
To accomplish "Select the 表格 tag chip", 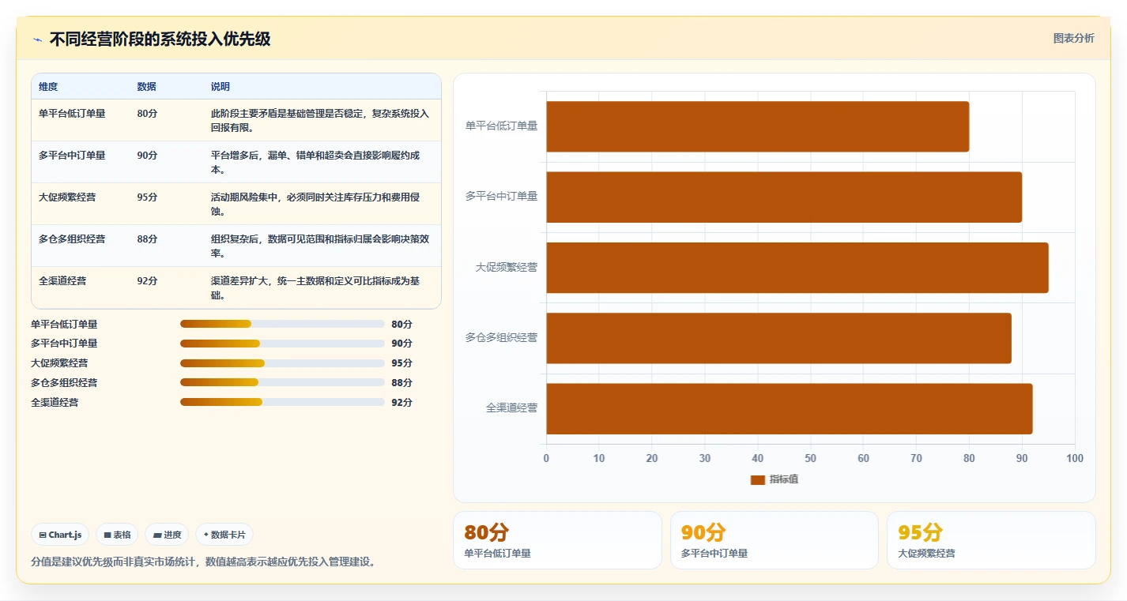I will point(117,535).
